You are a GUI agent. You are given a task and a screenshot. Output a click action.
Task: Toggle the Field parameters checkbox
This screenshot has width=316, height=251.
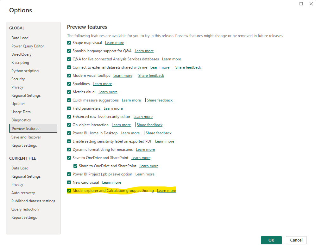pos(69,108)
